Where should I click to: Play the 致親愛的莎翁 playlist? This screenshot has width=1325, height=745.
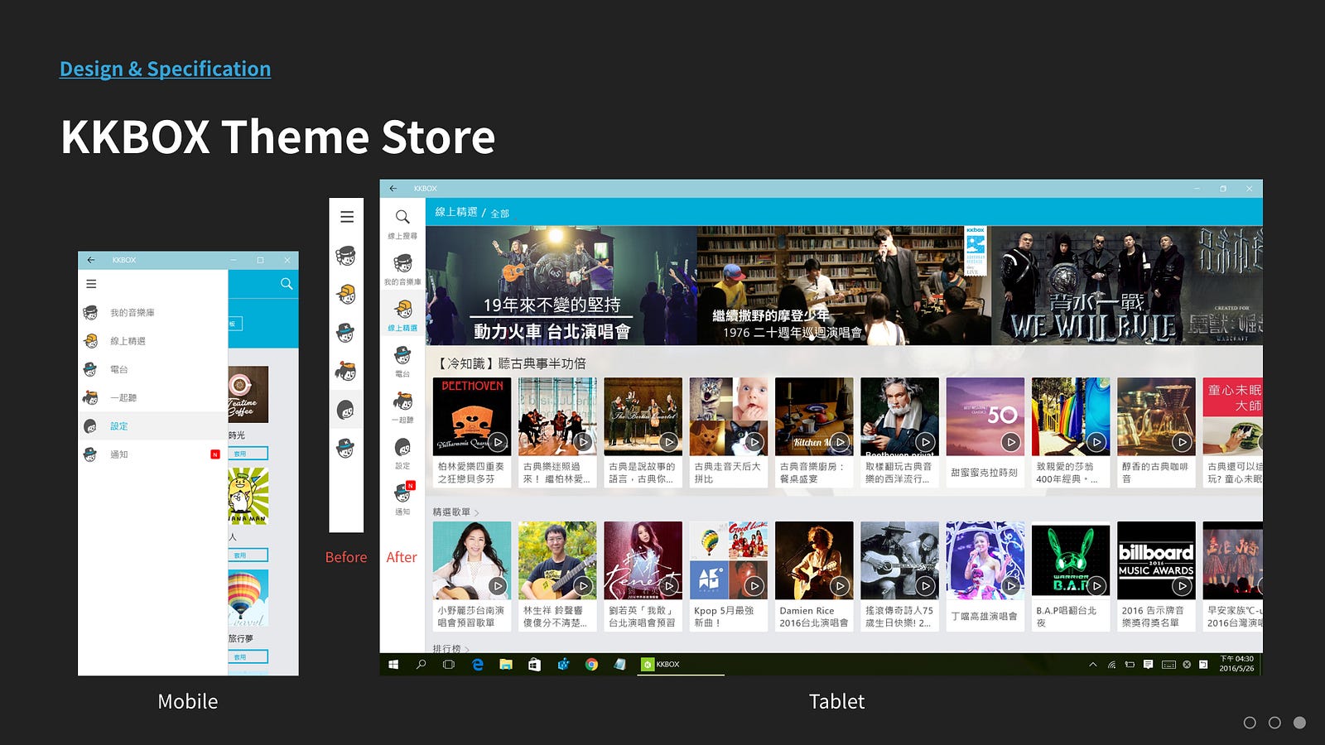pos(1096,442)
